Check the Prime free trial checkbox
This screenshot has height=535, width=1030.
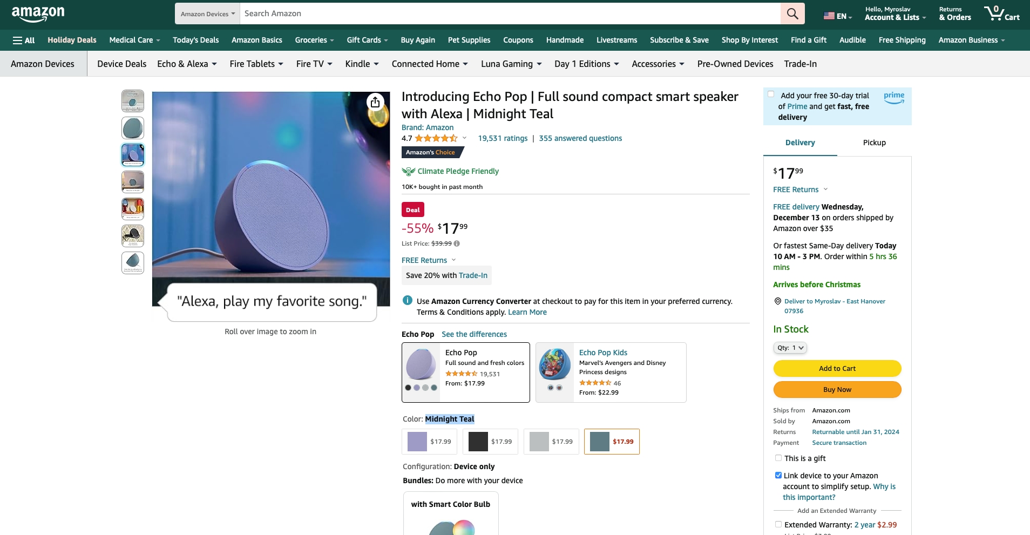771,94
